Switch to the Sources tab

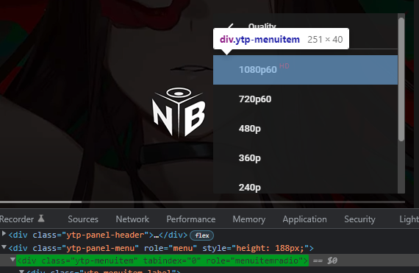[83, 219]
